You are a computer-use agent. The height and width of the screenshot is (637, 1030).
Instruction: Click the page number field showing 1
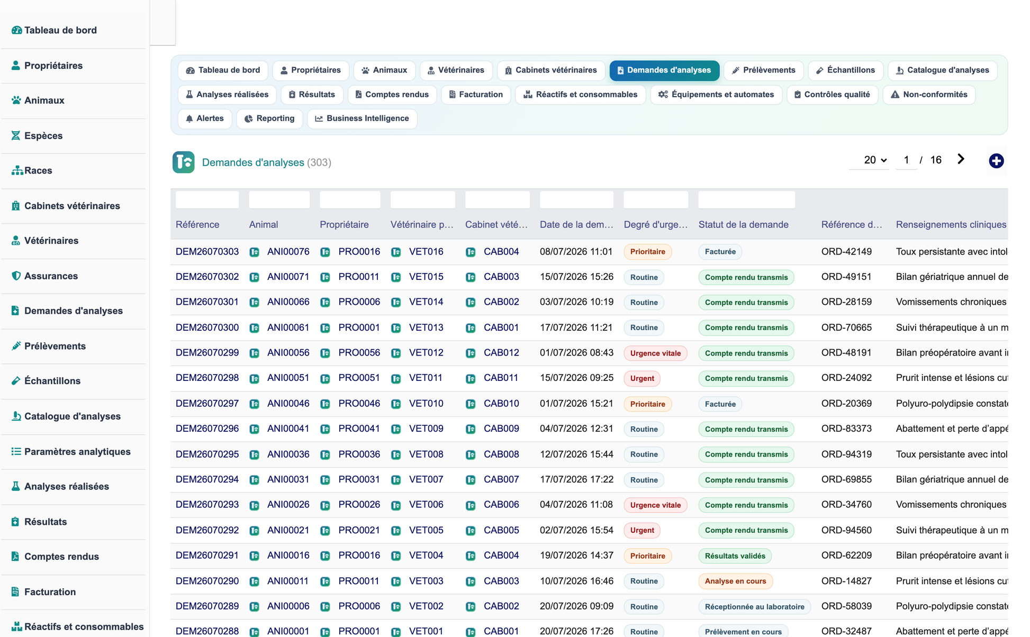tap(906, 160)
